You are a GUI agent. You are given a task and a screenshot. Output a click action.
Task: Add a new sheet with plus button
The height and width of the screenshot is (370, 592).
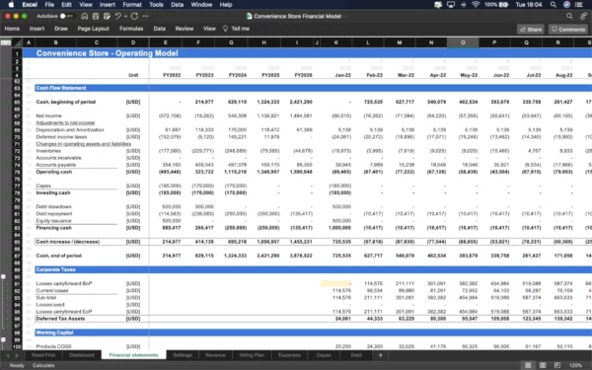tap(381, 355)
